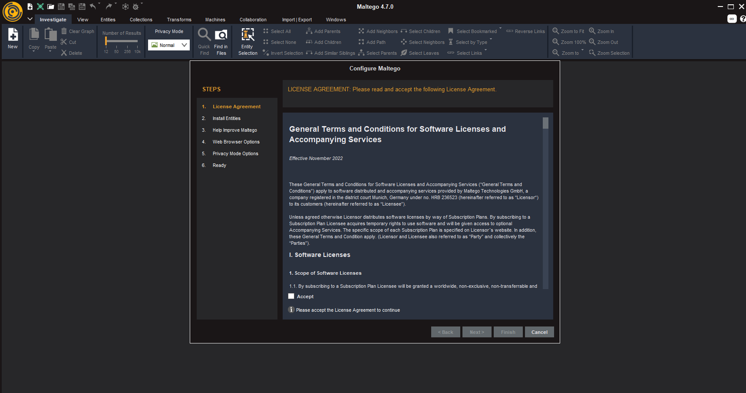
Task: Click Zoom to Fit
Action: tap(568, 31)
